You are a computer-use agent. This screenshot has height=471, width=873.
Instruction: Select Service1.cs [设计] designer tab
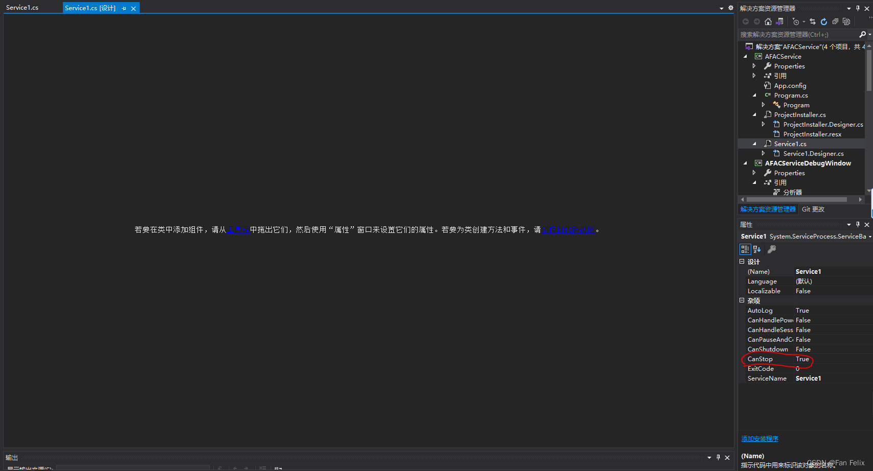click(91, 8)
